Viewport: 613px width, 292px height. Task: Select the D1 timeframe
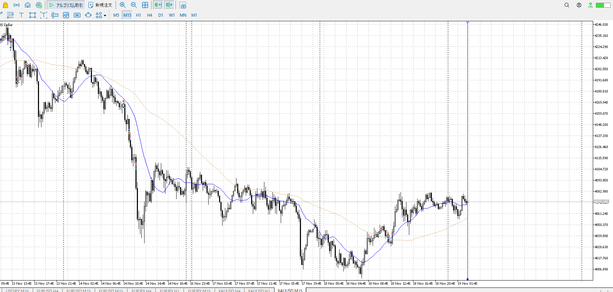tap(161, 15)
